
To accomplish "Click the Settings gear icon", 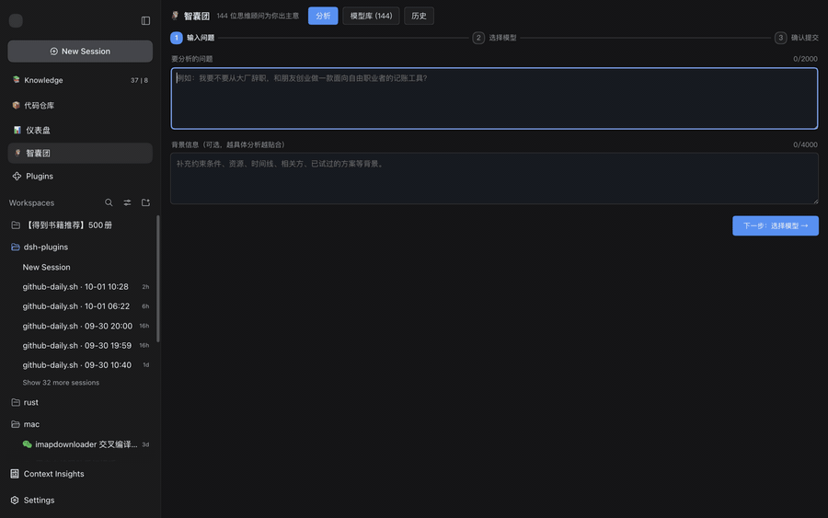I will [x=15, y=500].
